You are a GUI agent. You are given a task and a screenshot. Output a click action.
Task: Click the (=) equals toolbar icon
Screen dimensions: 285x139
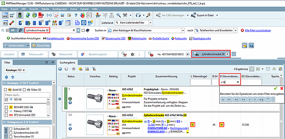point(49,15)
